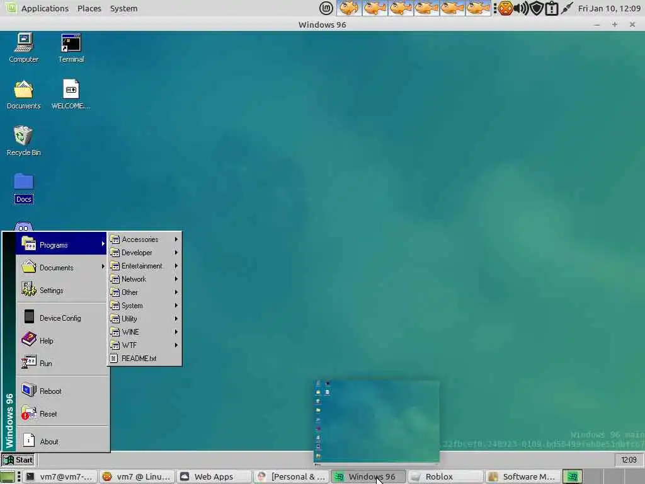Screen dimensions: 645x484
Task: Open Help from the Start menu
Action: (x=62, y=341)
